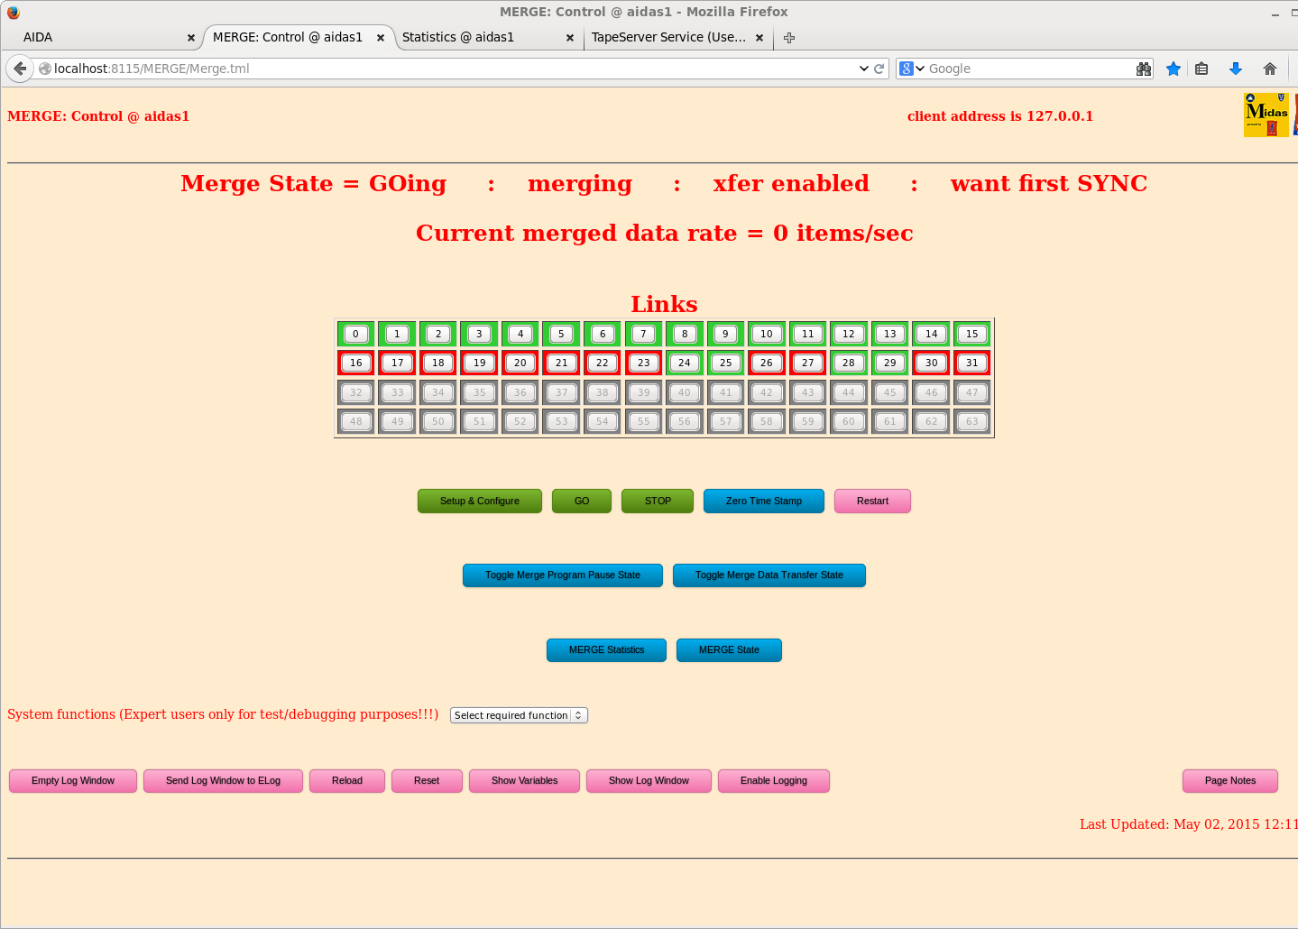The width and height of the screenshot is (1298, 929).
Task: Open MERGE Statistics
Action: (x=606, y=650)
